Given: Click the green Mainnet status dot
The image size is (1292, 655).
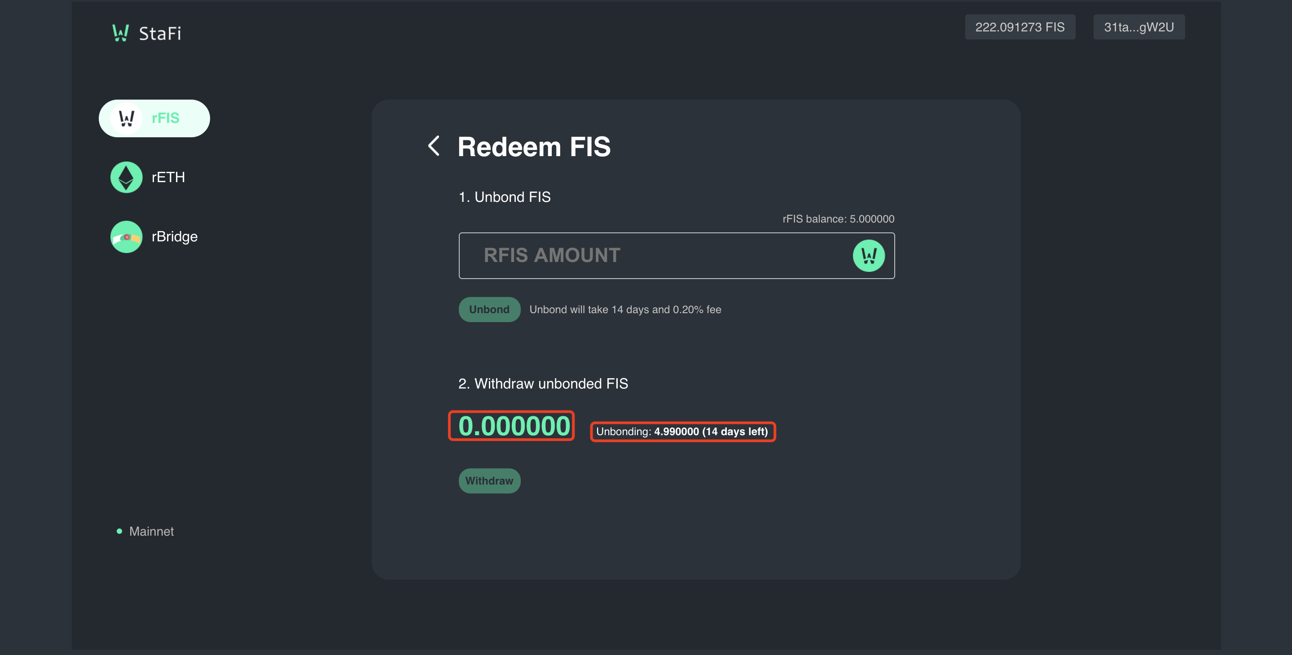Looking at the screenshot, I should [x=119, y=531].
